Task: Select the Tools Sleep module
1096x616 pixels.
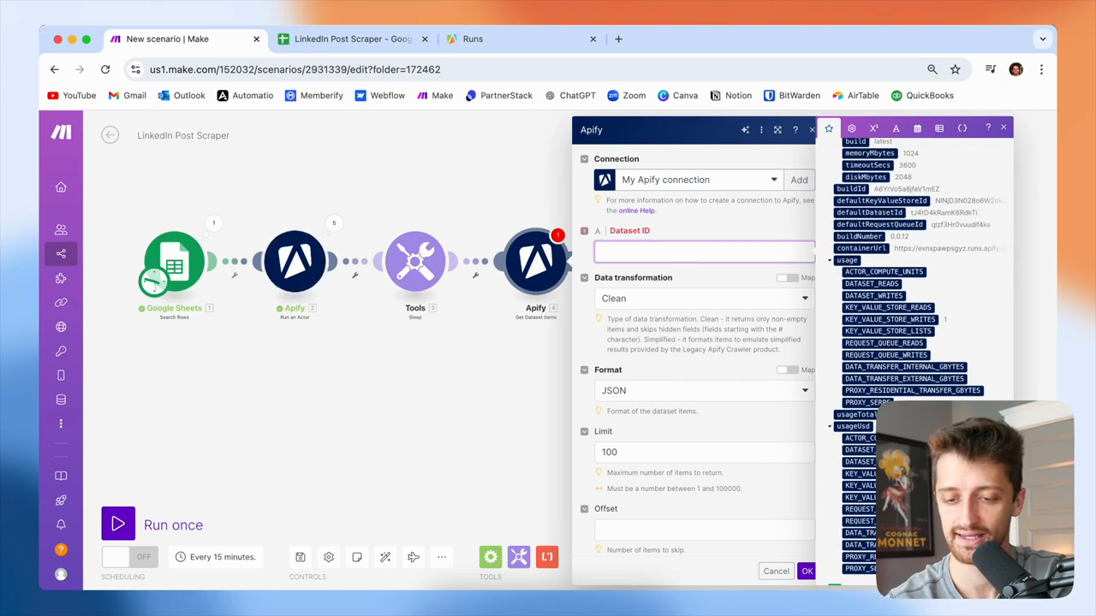Action: pyautogui.click(x=415, y=261)
